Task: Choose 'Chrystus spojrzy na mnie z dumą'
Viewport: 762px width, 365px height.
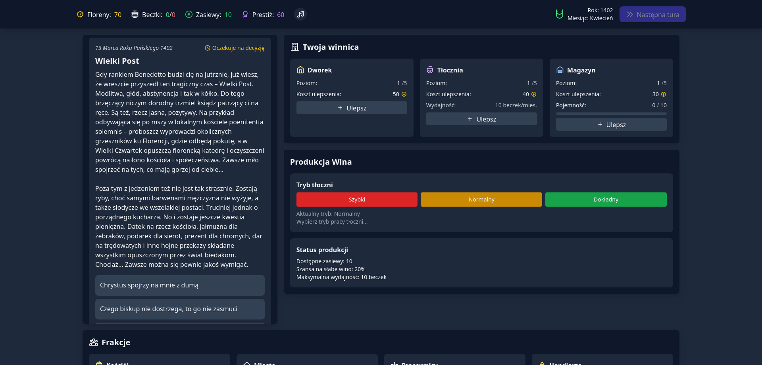Action: click(x=180, y=285)
